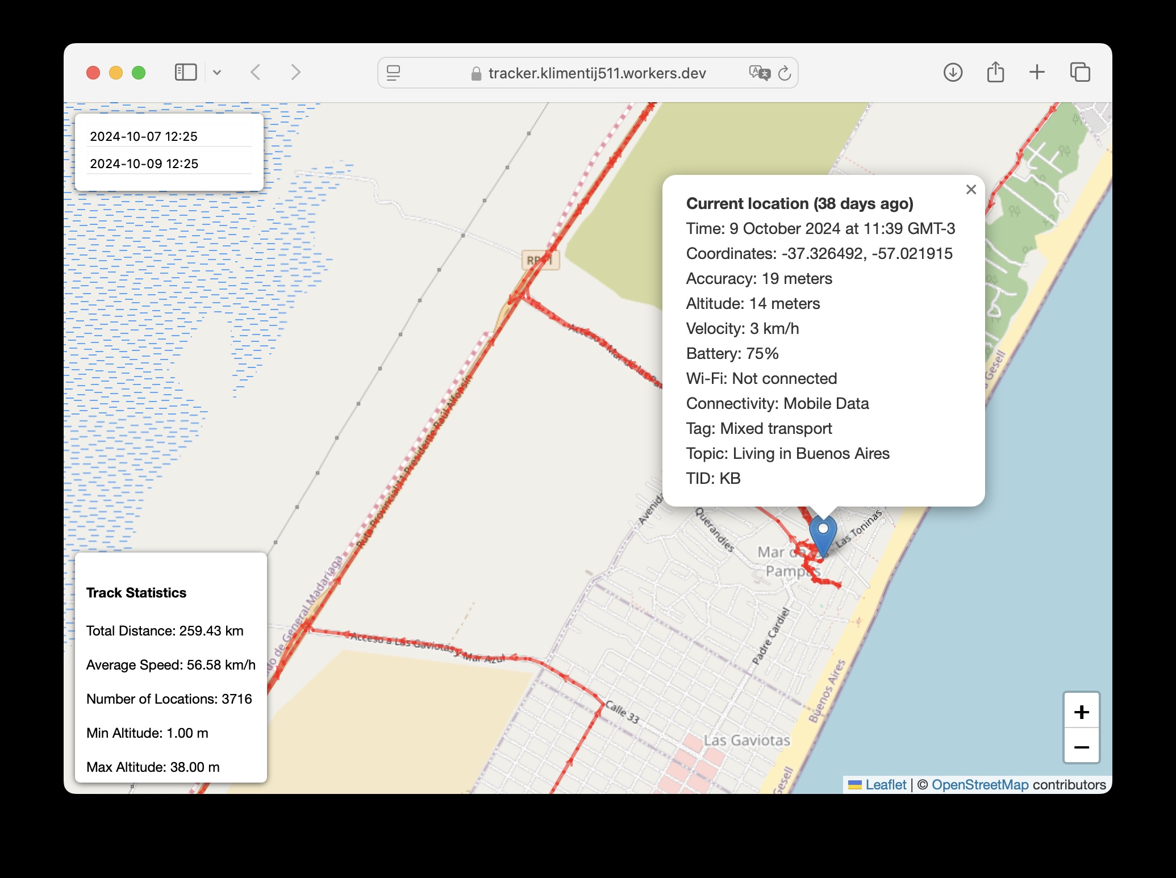Go back to the previous page
Image resolution: width=1176 pixels, height=878 pixels.
(x=256, y=73)
